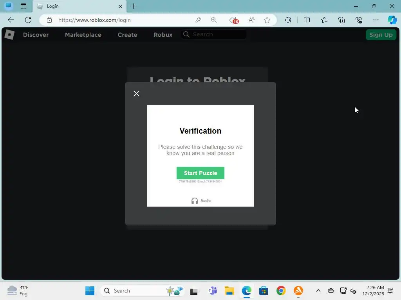Open Microsoft Store from taskbar

264,291
